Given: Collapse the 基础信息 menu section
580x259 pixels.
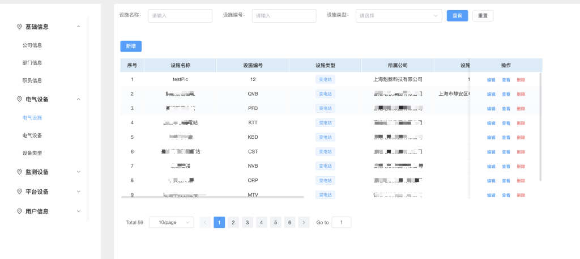Looking at the screenshot, I should 79,27.
